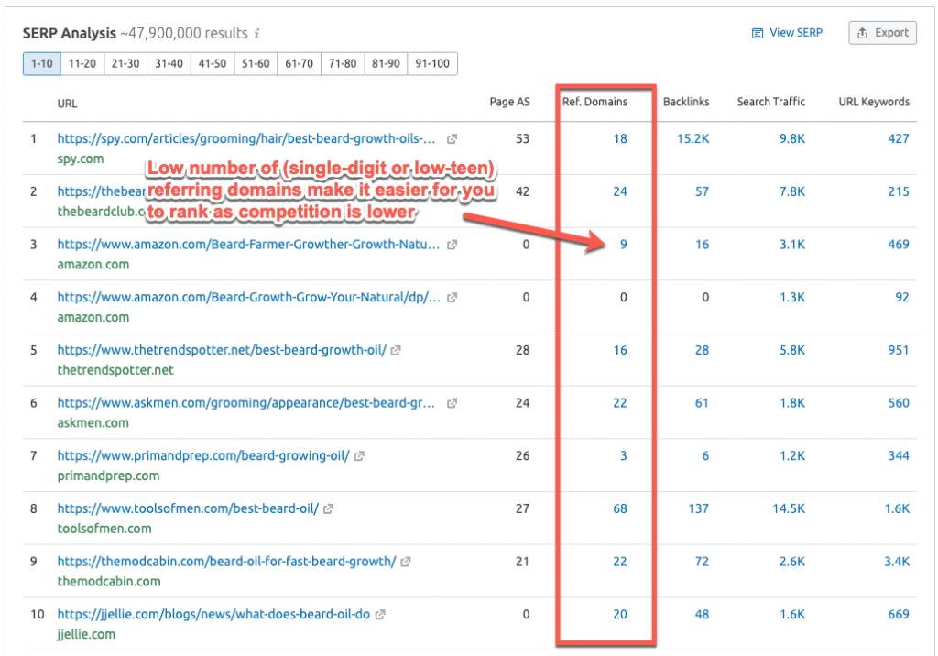Open the toolsofmen.com best-beard-oil URL

point(188,509)
